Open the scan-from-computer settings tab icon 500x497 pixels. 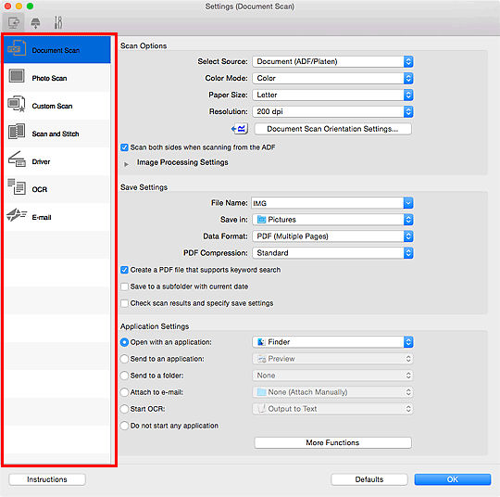coord(13,23)
